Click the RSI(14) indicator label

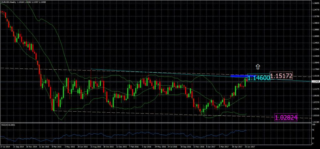(x=8, y=125)
